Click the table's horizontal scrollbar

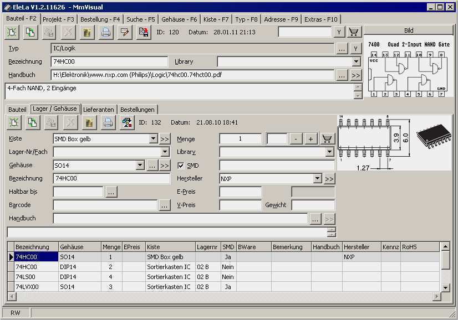(x=222, y=296)
